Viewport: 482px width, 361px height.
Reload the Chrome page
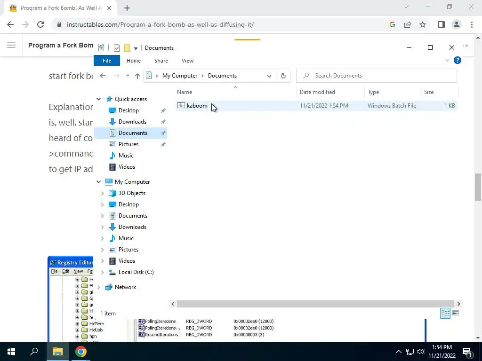pyautogui.click(x=40, y=24)
